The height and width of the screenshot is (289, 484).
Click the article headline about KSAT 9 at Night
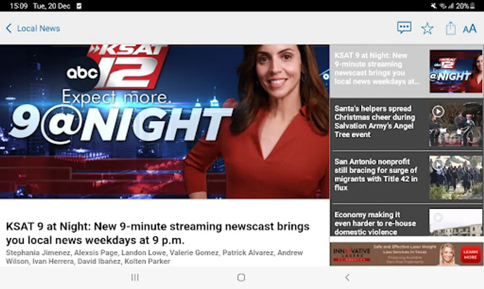point(158,233)
